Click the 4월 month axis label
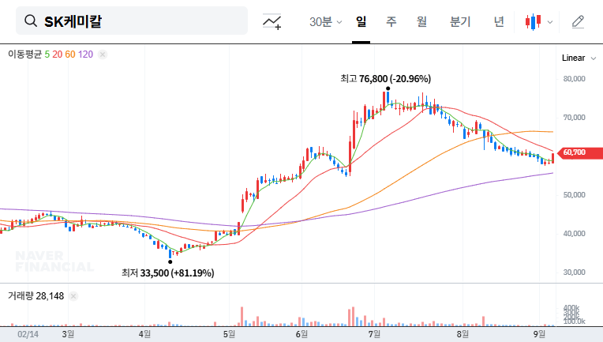This screenshot has height=342, width=603. (144, 334)
